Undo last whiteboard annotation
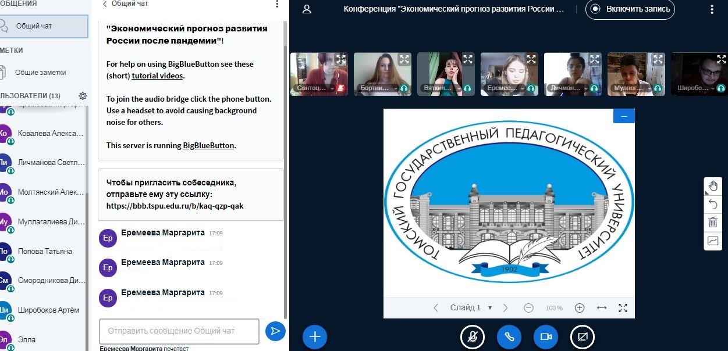 coord(713,204)
